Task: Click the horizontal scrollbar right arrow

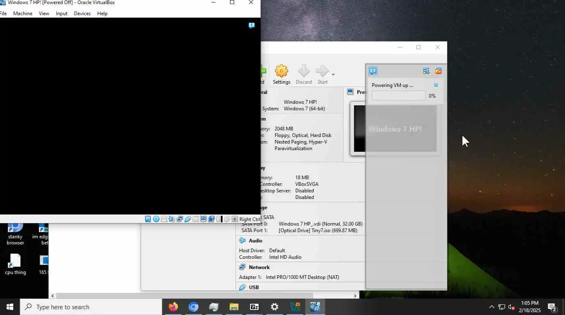Action: click(x=355, y=296)
